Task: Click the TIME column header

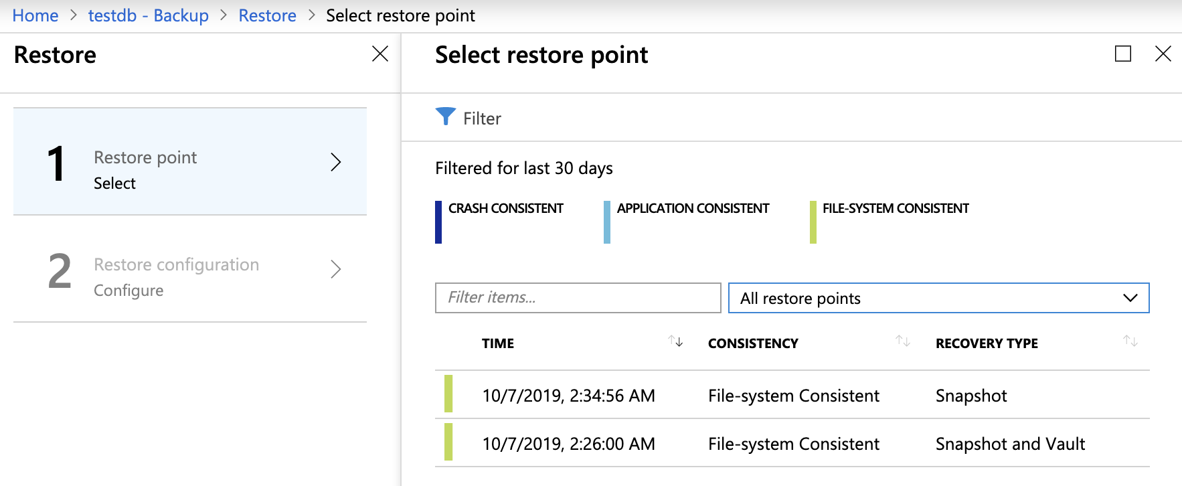Action: pyautogui.click(x=498, y=343)
